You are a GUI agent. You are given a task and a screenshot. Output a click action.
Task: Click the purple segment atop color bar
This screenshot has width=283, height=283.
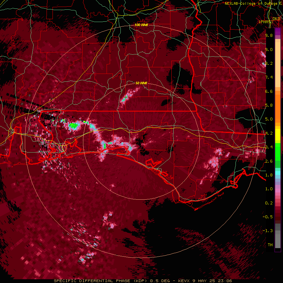[x=278, y=31]
